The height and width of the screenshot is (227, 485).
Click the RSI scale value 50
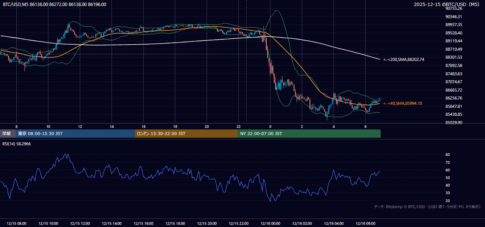tap(447, 177)
